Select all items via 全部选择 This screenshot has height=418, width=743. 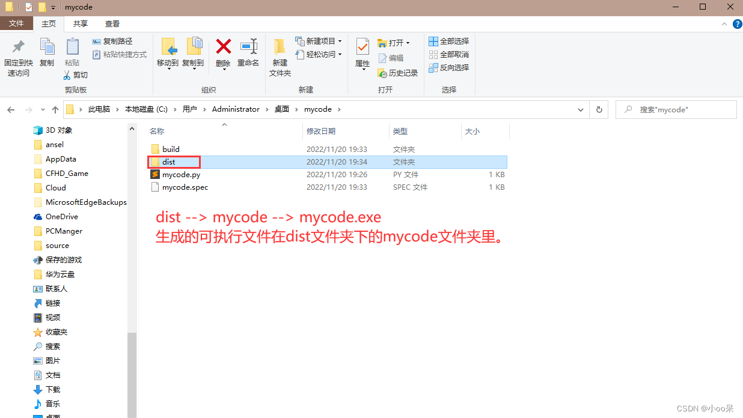tap(449, 41)
